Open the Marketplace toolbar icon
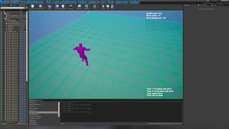This screenshot has height=129, width=229. tap(63, 6)
